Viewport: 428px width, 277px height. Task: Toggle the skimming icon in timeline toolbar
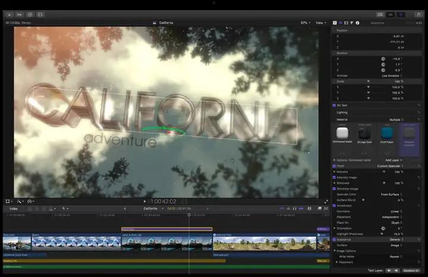click(282, 209)
